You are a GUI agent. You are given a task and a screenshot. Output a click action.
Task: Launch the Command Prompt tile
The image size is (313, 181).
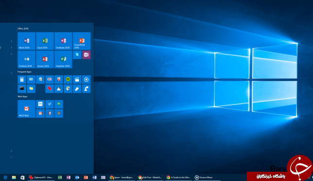point(22,89)
